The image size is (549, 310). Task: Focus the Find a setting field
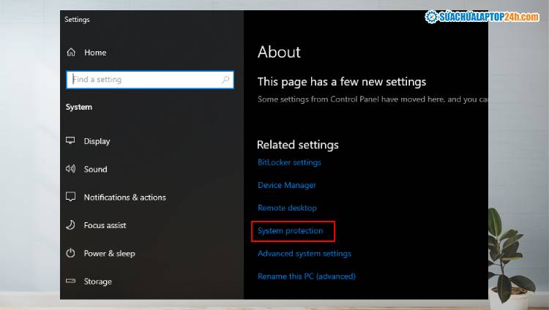[150, 80]
